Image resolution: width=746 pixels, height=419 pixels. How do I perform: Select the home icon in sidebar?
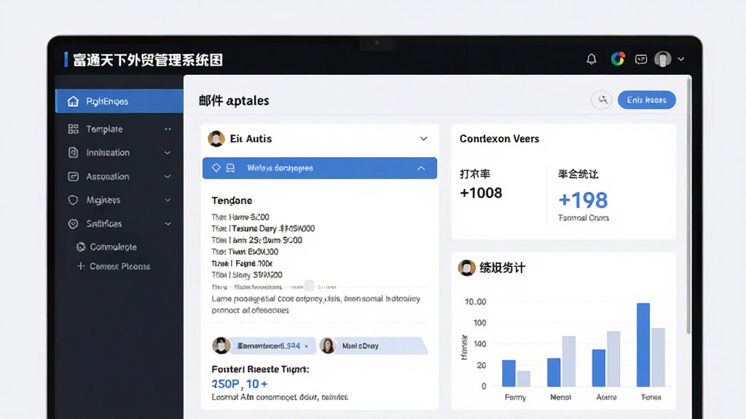pos(73,101)
